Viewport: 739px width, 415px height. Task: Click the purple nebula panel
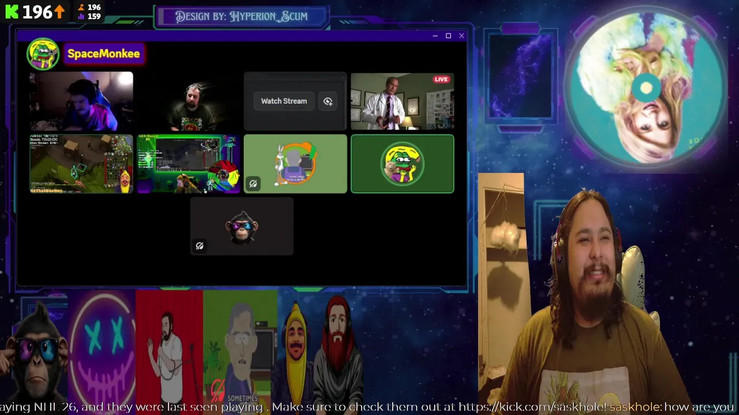click(520, 76)
